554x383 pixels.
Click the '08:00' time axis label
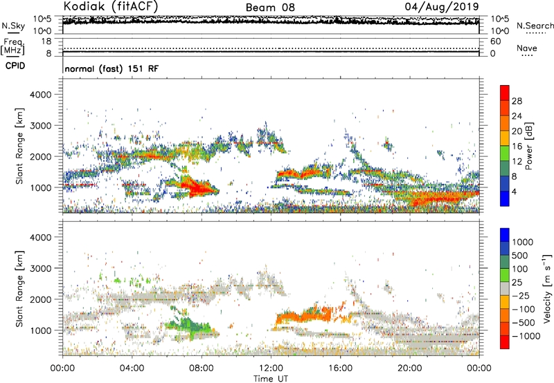click(202, 368)
